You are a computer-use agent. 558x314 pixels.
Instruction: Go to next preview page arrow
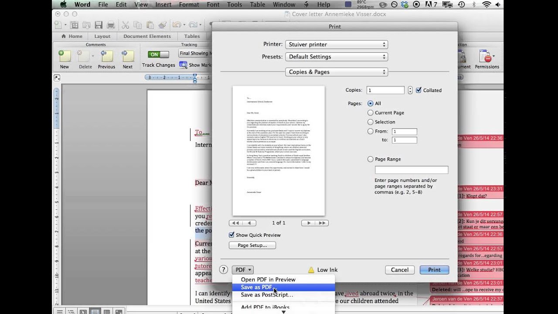(x=309, y=223)
